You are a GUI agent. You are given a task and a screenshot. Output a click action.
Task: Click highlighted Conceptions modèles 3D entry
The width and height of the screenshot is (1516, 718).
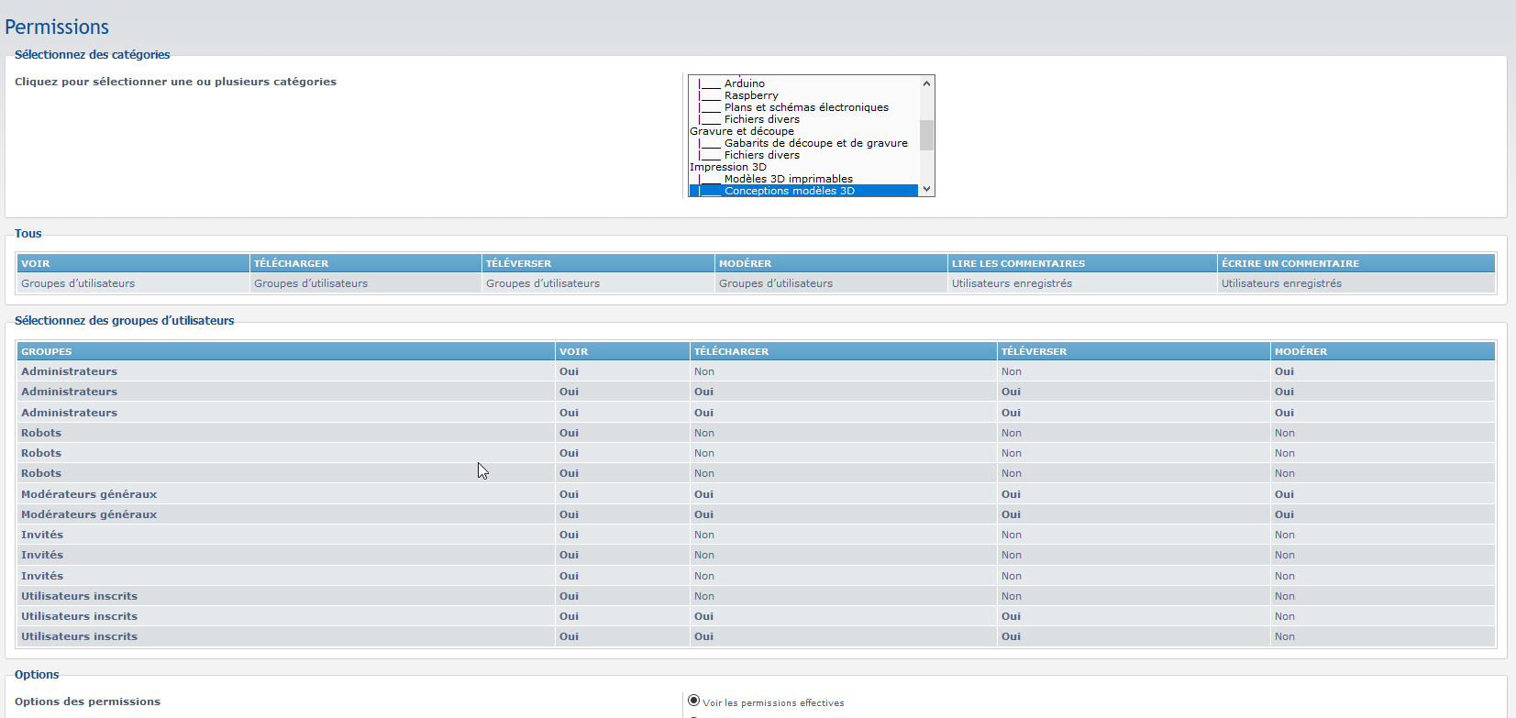[x=803, y=191]
